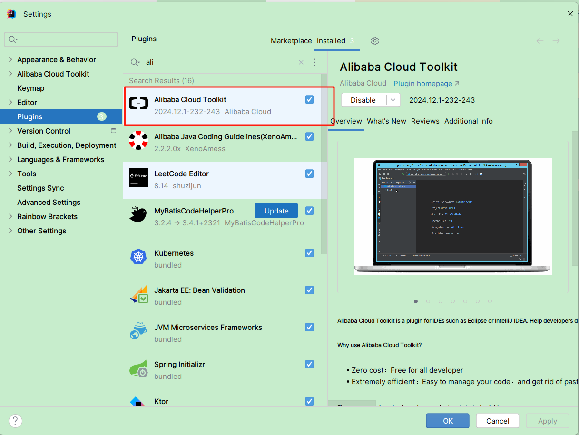Toggle JVM Microservices Frameworks checkbox

pos(310,327)
